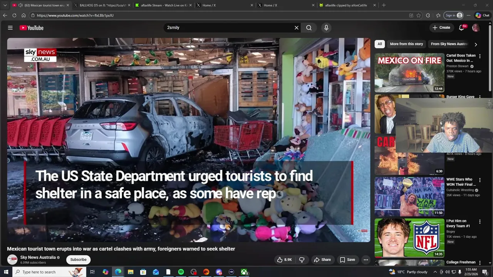493x277 pixels.
Task: Go to the YouTube home logo
Action: click(x=31, y=28)
